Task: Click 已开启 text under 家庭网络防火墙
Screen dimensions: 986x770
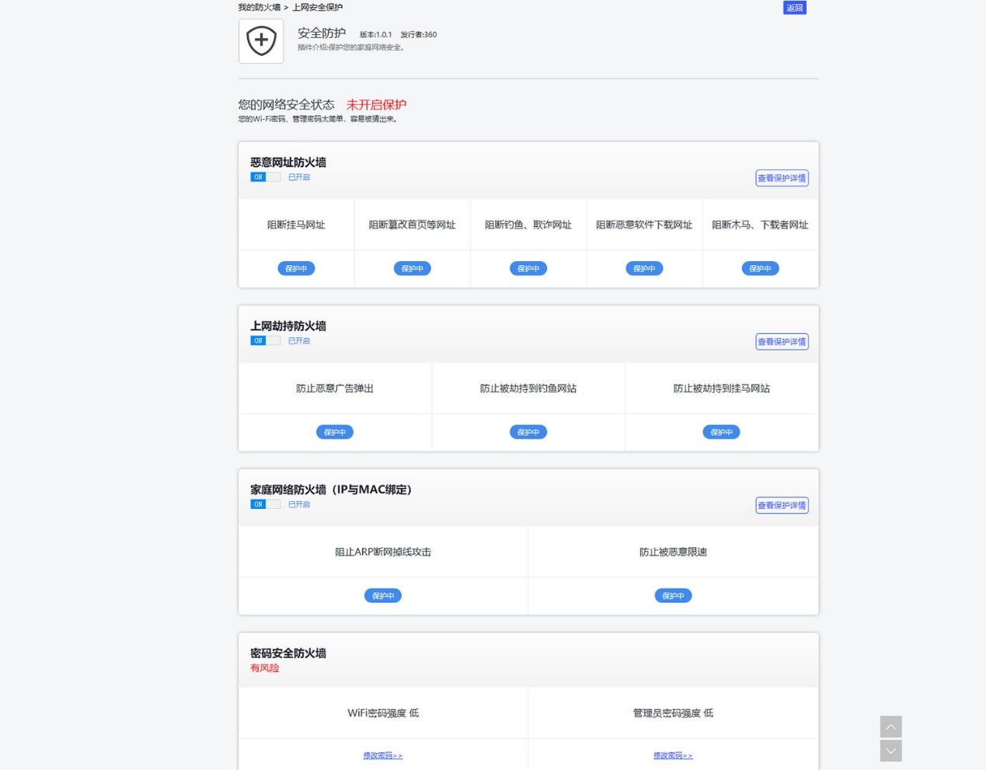Action: (299, 504)
